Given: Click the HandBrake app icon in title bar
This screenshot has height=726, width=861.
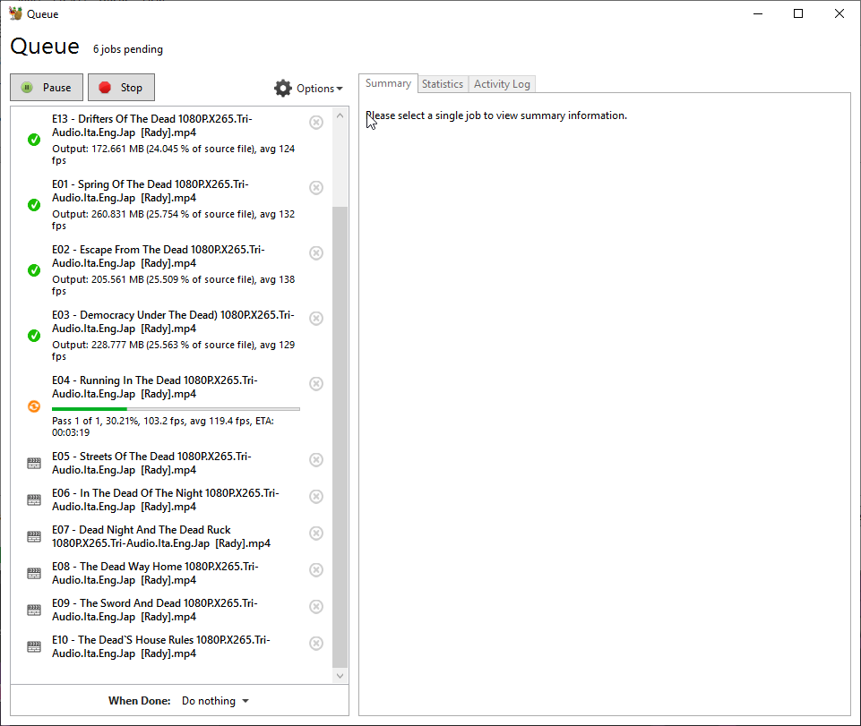Looking at the screenshot, I should point(15,13).
